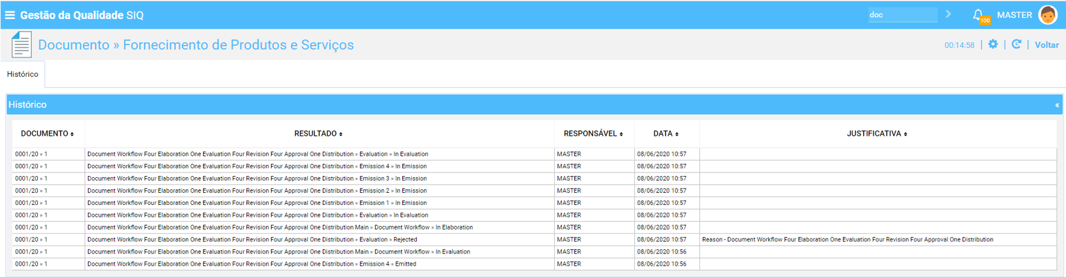Click the 00:14:58 session timer
1066x277 pixels.
pyautogui.click(x=959, y=45)
